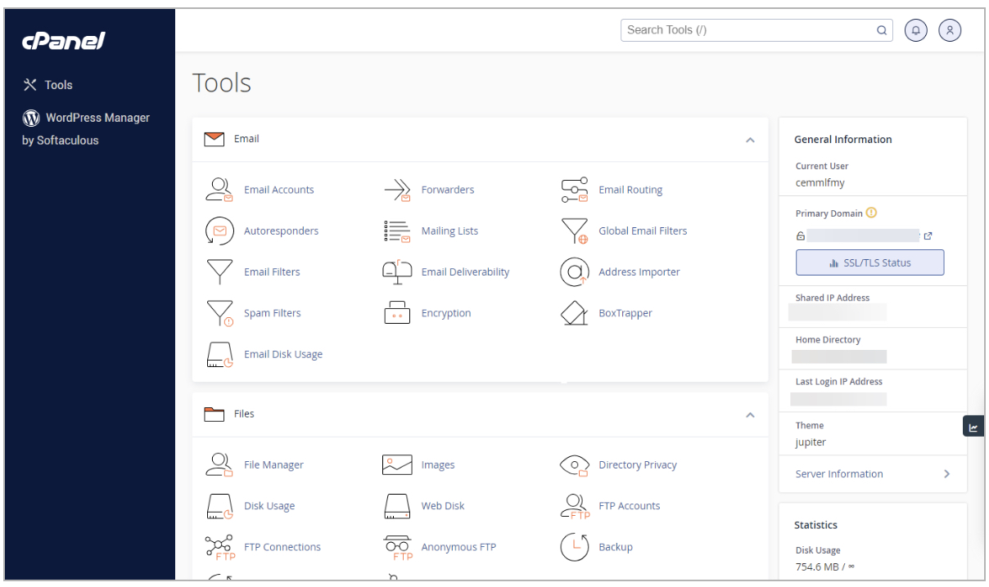Open the Web Disk tool

coord(442,505)
